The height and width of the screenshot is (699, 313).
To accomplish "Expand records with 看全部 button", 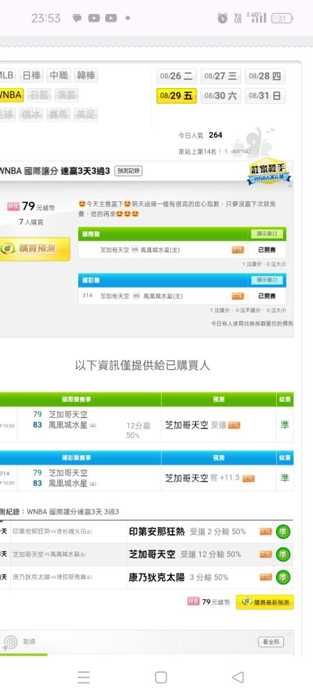I will click(x=270, y=642).
